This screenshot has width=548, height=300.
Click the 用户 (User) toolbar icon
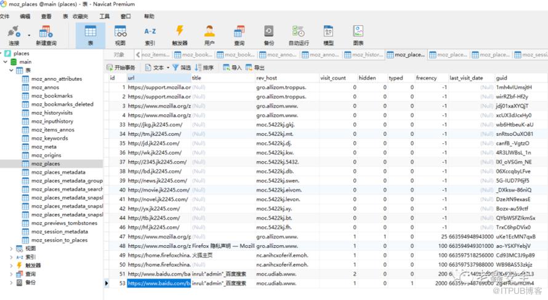click(x=209, y=34)
